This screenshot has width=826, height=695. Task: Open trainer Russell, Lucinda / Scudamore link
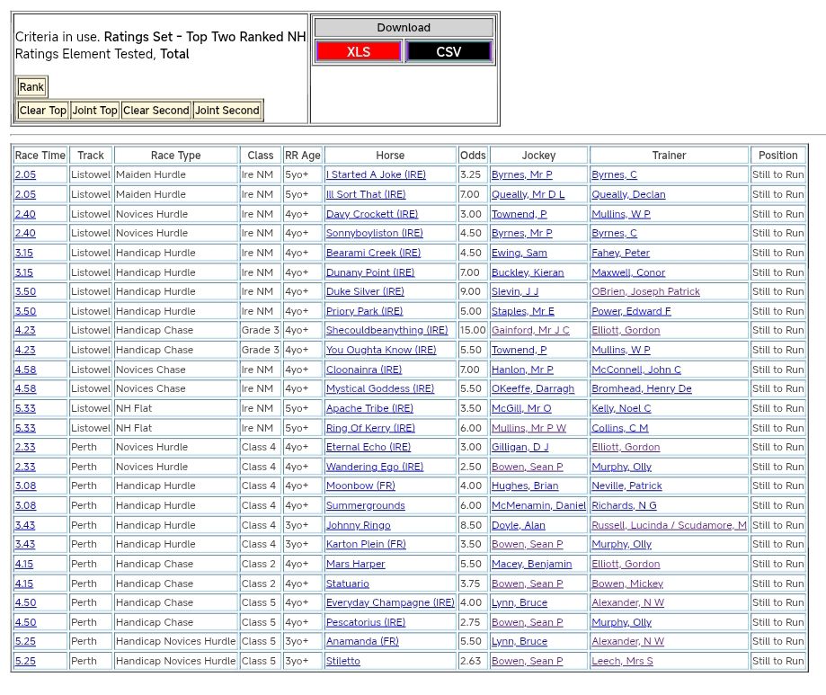coord(669,525)
